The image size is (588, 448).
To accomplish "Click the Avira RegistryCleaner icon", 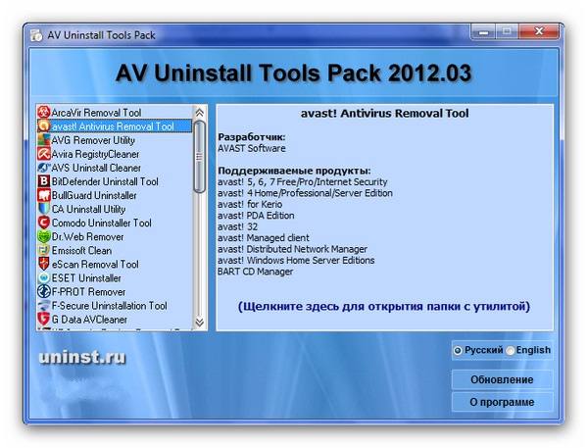I will pyautogui.click(x=43, y=154).
